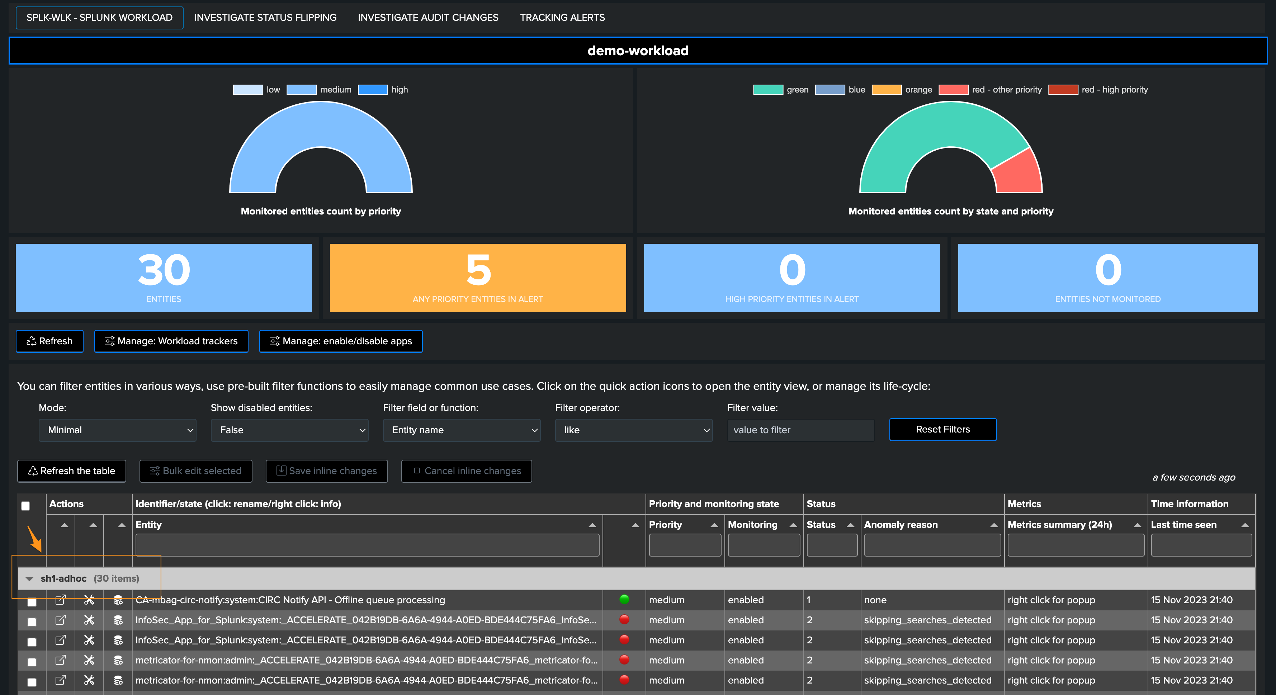Check the CA-mbag-circ-notify row checkbox
The height and width of the screenshot is (695, 1276).
(32, 602)
